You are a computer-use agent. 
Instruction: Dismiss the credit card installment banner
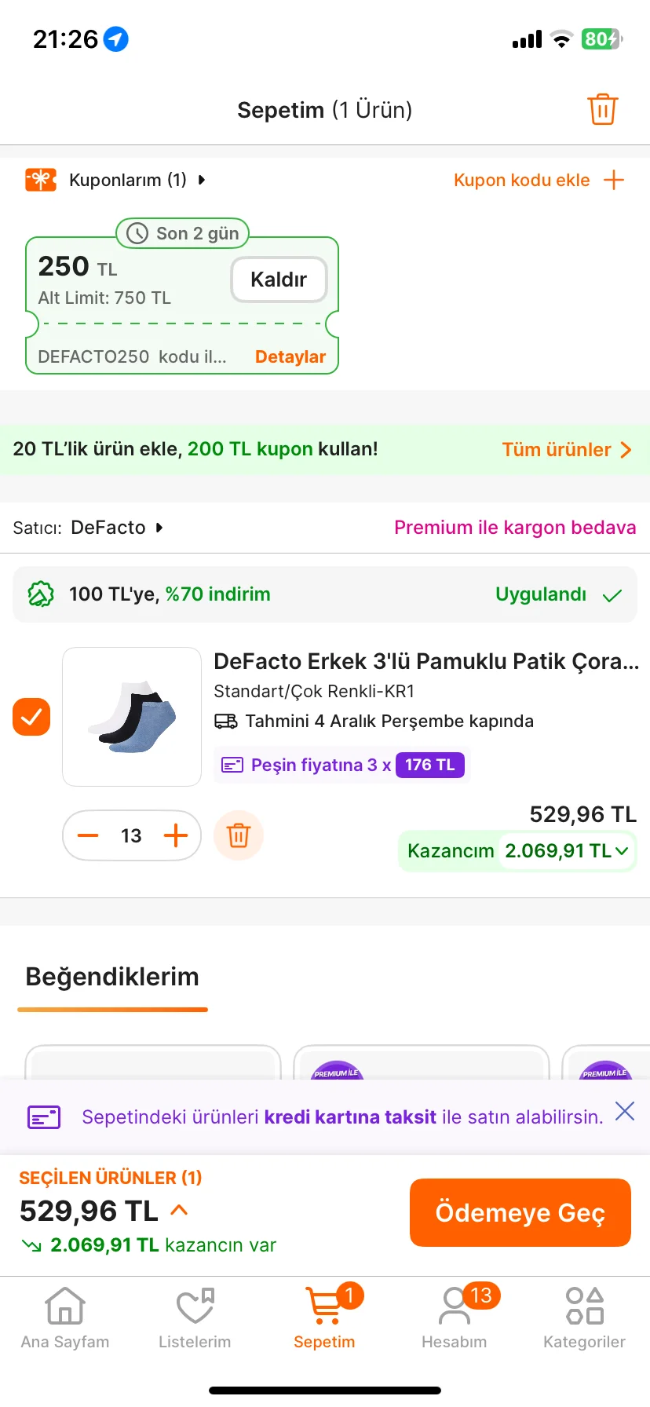[x=625, y=1111]
